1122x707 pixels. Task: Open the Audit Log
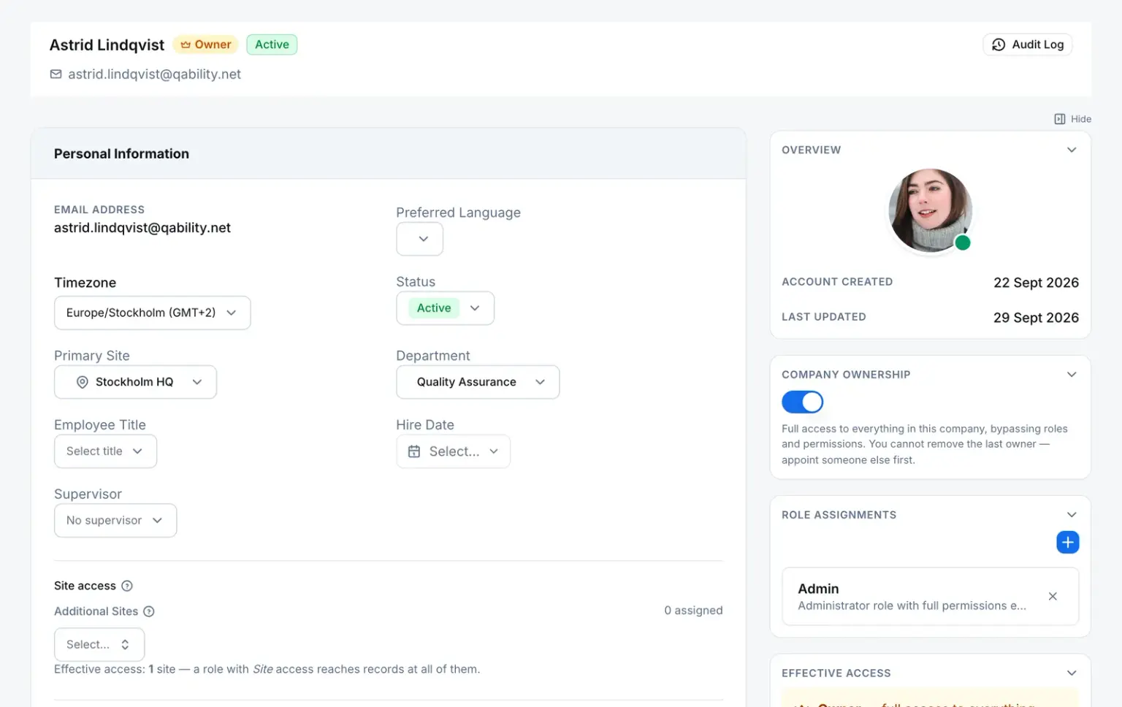[1027, 45]
